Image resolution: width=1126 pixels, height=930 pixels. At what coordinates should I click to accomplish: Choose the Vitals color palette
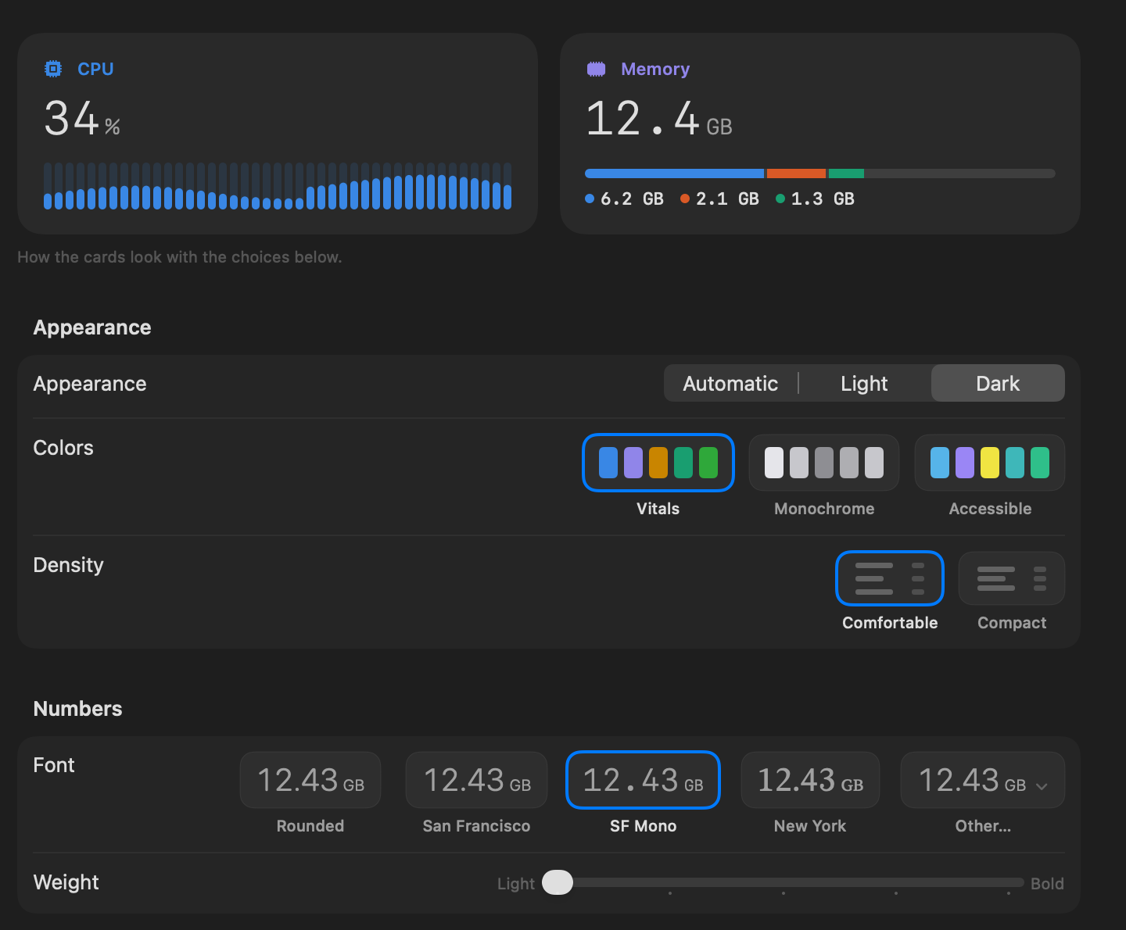pos(658,463)
